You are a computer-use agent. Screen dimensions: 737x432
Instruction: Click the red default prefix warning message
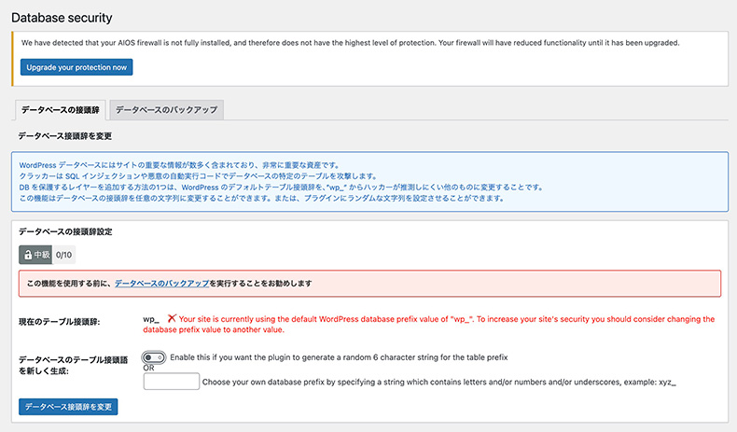pos(446,324)
